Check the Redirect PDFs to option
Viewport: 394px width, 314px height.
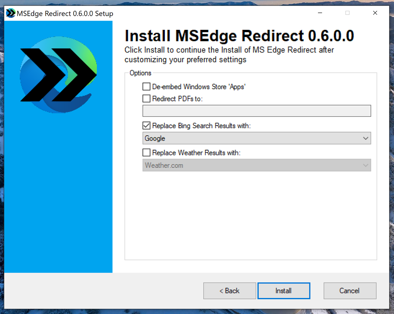146,99
